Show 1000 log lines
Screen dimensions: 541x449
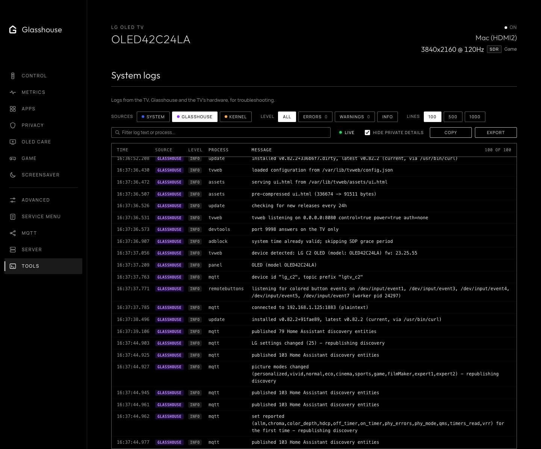(475, 117)
